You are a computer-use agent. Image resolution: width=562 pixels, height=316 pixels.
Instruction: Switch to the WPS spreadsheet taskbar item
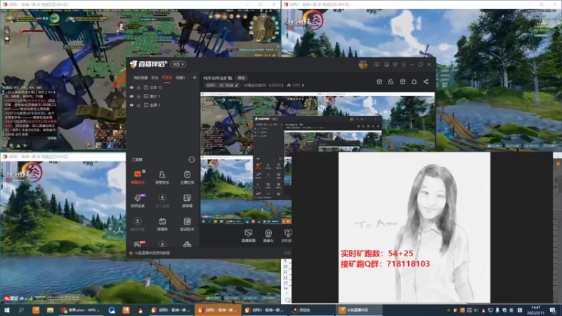81,310
